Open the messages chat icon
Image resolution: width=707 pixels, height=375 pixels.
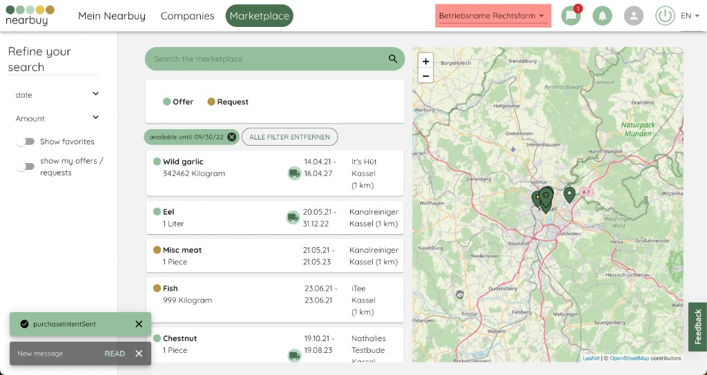(571, 16)
